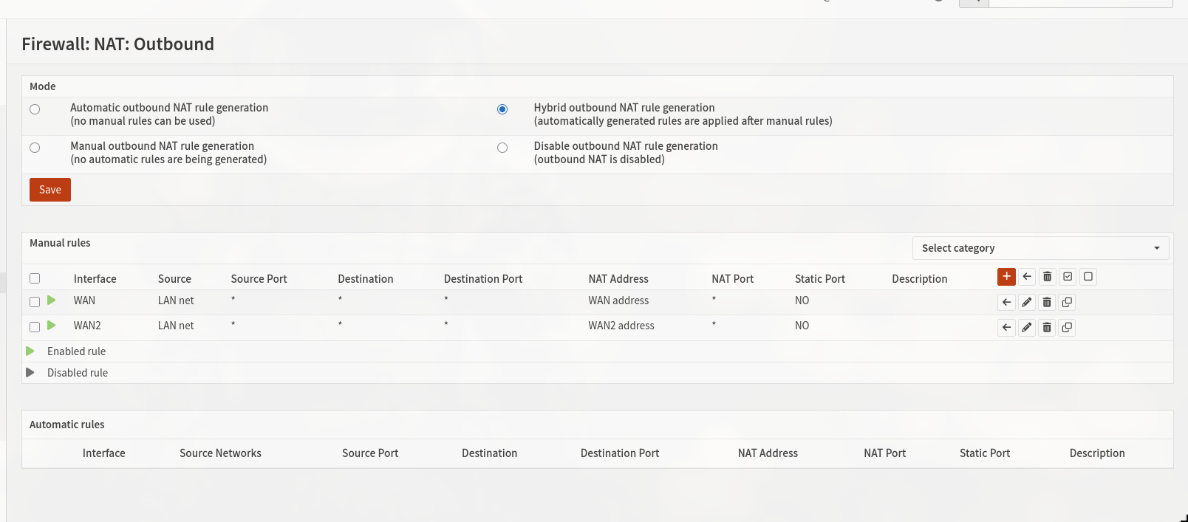Screen dimensions: 1188x522
Task: Move selected rules to end via header arrow
Action: [x=1027, y=277]
